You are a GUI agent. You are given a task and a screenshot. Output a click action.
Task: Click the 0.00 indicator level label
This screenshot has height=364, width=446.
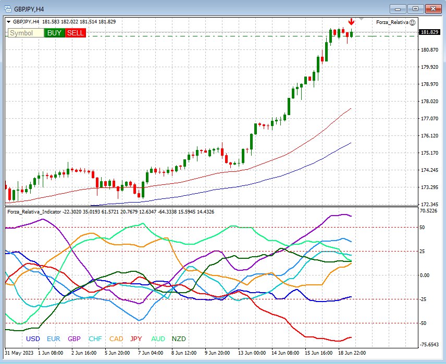425,275
